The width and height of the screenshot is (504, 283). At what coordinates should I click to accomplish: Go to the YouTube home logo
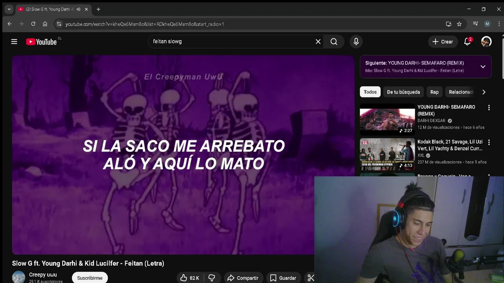tap(41, 42)
